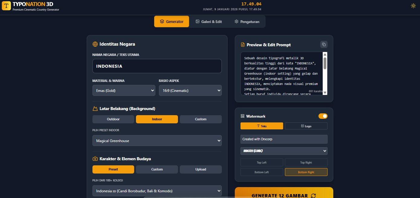Expand the Indonesia collection preset dropdown
This screenshot has height=198, width=420.
(157, 191)
